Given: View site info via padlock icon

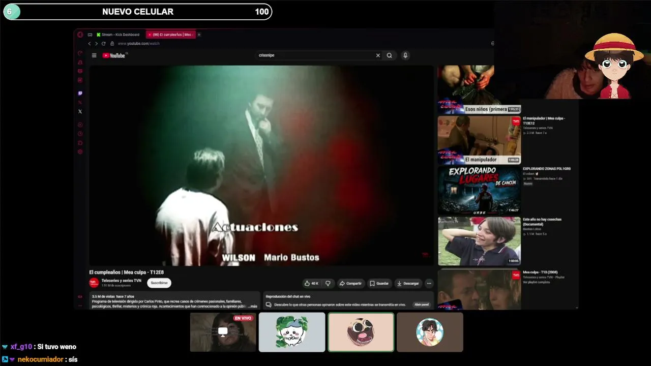Looking at the screenshot, I should point(112,44).
